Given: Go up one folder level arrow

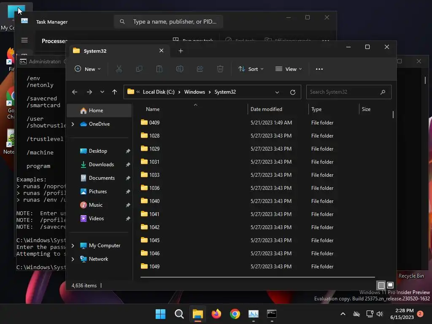Looking at the screenshot, I should [115, 92].
